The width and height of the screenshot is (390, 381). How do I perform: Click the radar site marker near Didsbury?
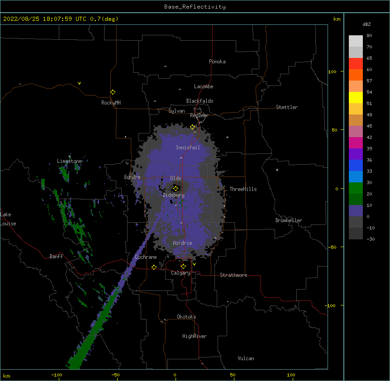176,188
